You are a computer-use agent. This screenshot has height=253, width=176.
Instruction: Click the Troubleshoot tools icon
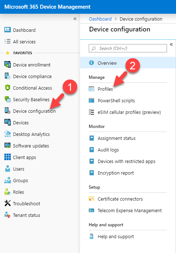8,203
